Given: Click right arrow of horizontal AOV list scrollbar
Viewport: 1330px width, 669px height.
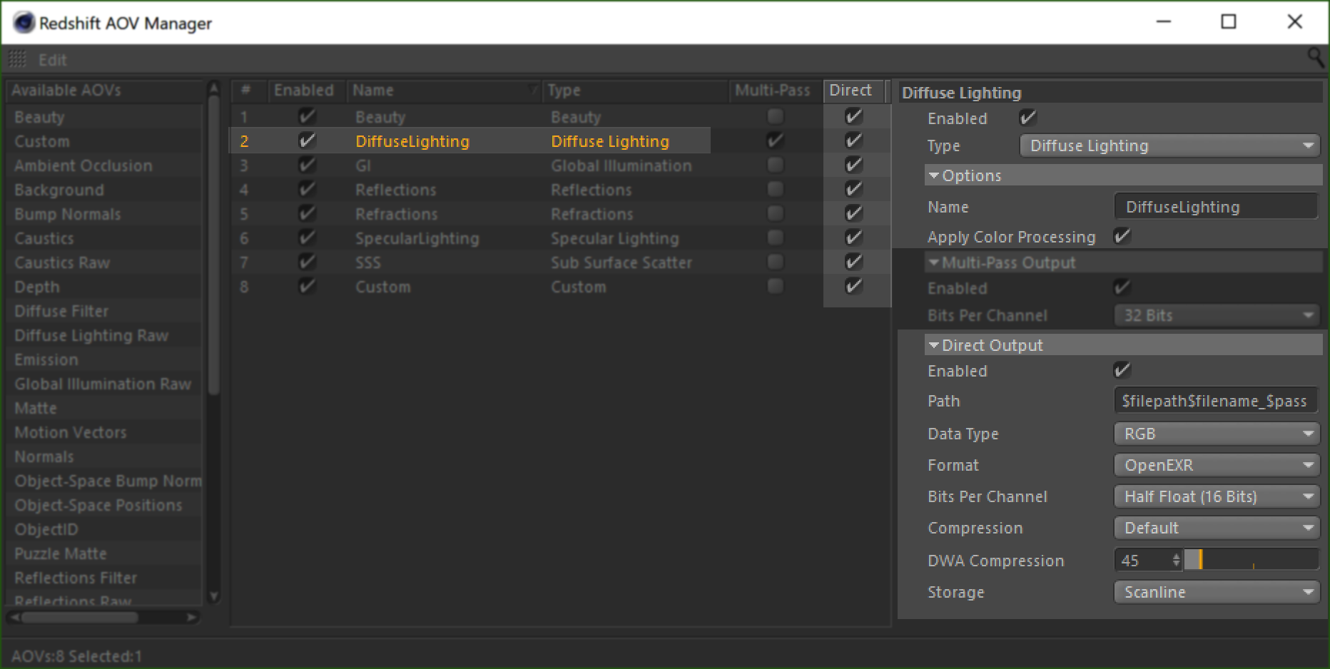Looking at the screenshot, I should coord(191,617).
